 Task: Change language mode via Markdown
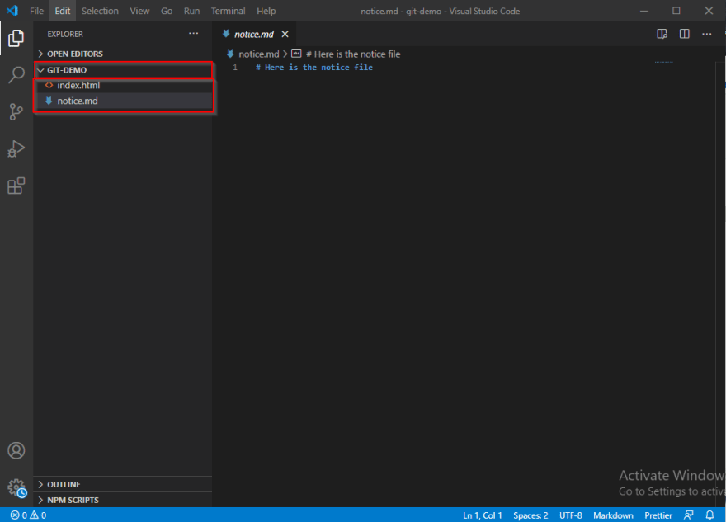613,515
